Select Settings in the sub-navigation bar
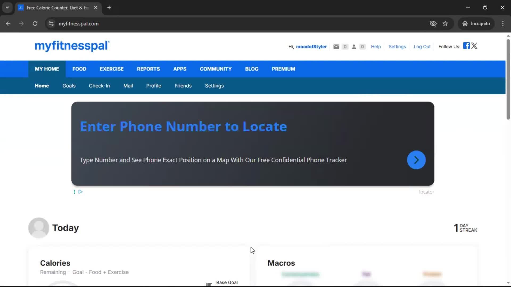 214,86
